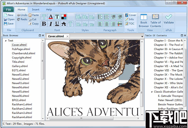
Task: Switch to the Home ribbon tab
Action: [21, 9]
